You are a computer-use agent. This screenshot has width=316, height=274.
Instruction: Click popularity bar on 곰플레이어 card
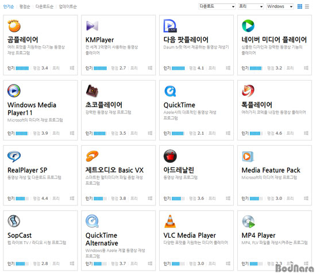[22, 68]
